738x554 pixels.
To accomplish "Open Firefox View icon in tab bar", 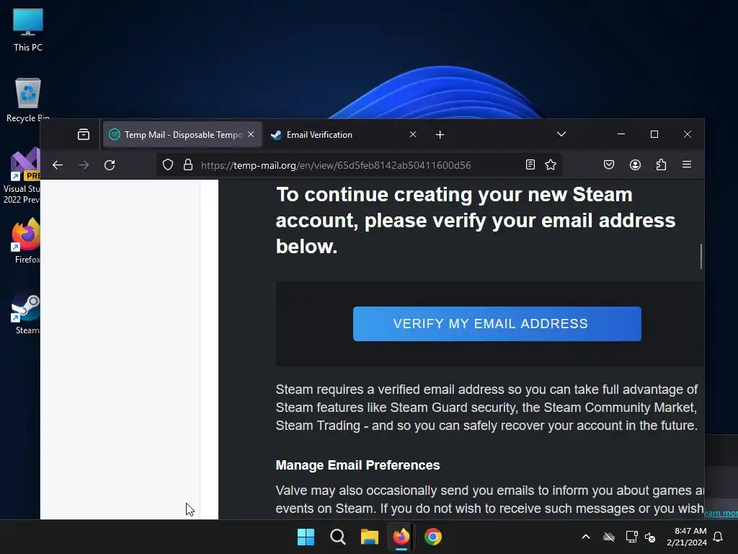I will [84, 135].
